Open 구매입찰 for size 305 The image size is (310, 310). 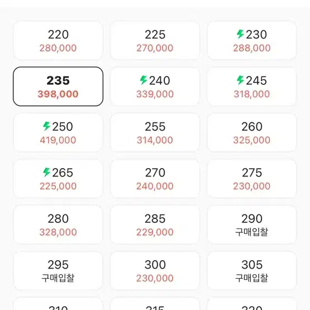pyautogui.click(x=252, y=271)
